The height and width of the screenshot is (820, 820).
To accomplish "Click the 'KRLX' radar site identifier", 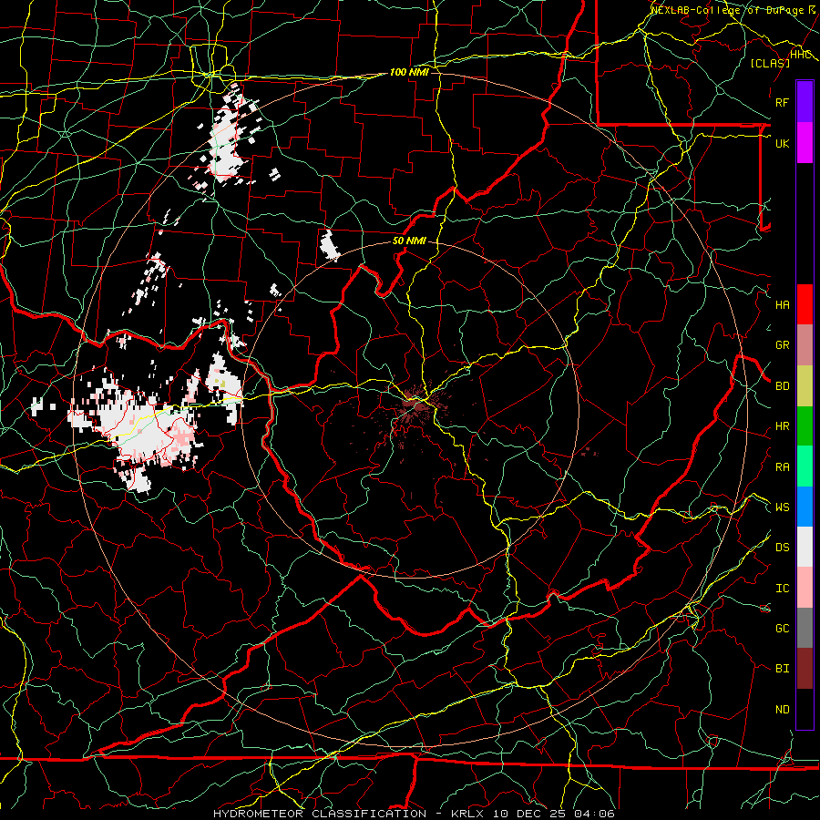I will pyautogui.click(x=467, y=814).
